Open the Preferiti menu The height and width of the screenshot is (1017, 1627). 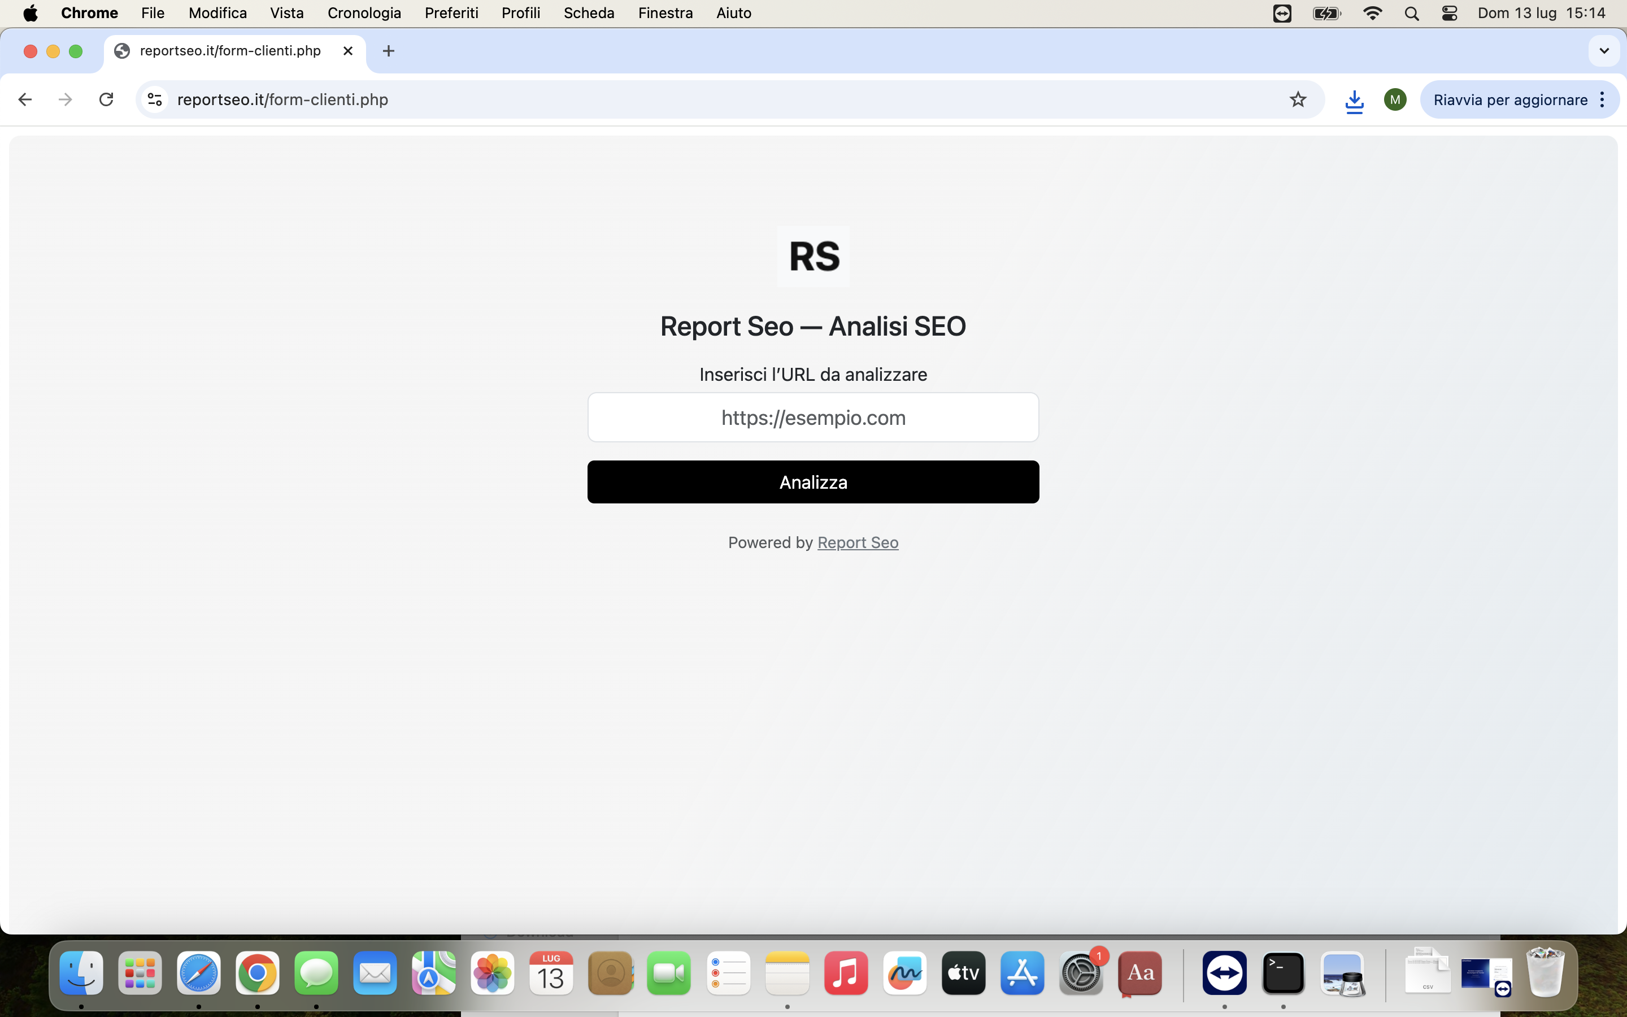click(x=451, y=13)
